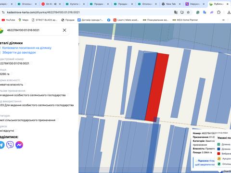Image resolution: width=231 pixels, height=173 pixels.
Task: Open the Google Translate extension icon
Action: click(205, 12)
